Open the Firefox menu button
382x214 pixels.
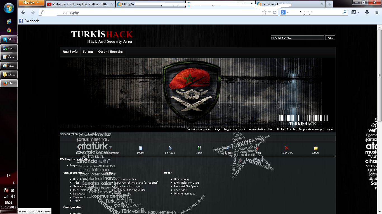[31, 3]
